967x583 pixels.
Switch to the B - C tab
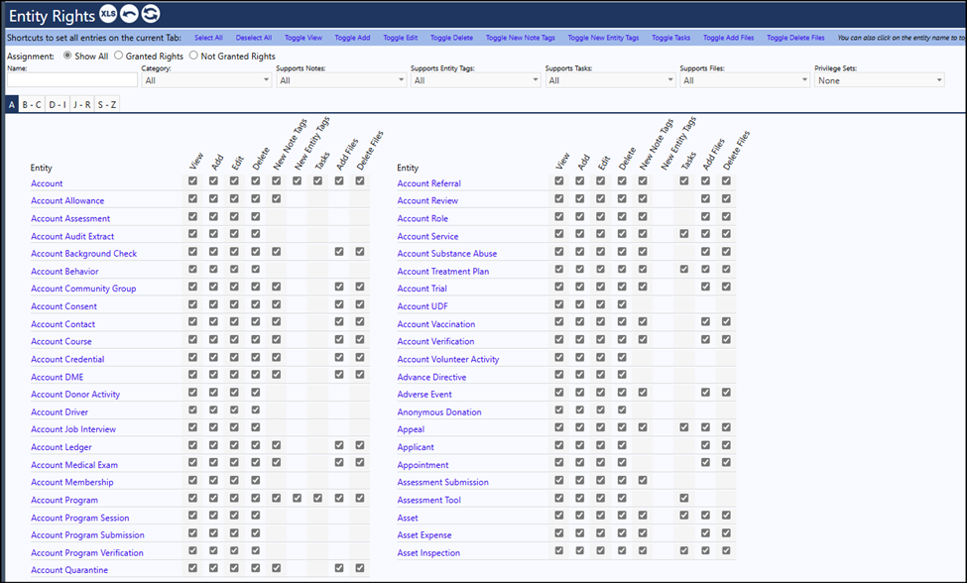[x=32, y=105]
